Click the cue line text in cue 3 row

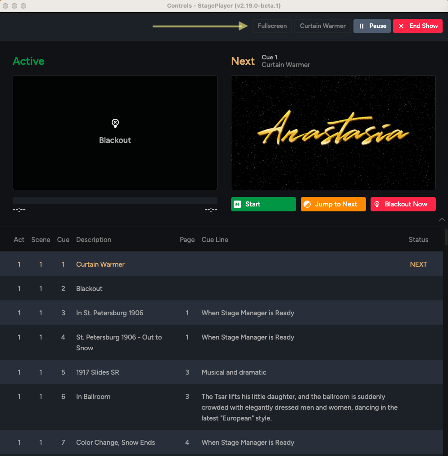point(248,313)
